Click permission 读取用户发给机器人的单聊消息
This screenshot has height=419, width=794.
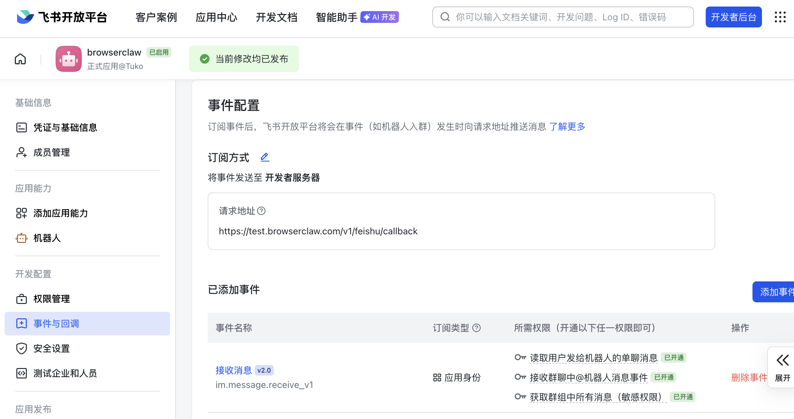[x=594, y=358]
